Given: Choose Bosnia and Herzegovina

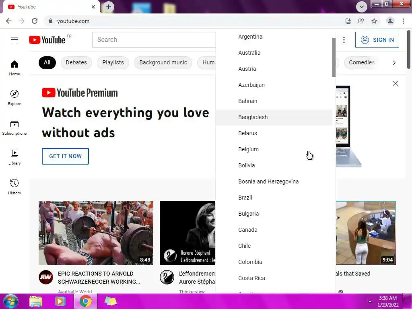Looking at the screenshot, I should [x=274, y=181].
